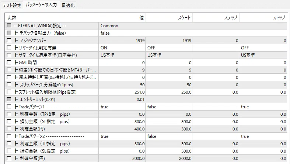Edit the 利確金額(円) start value 2000.0
Screen dimensions: 290x164
tap(169, 158)
